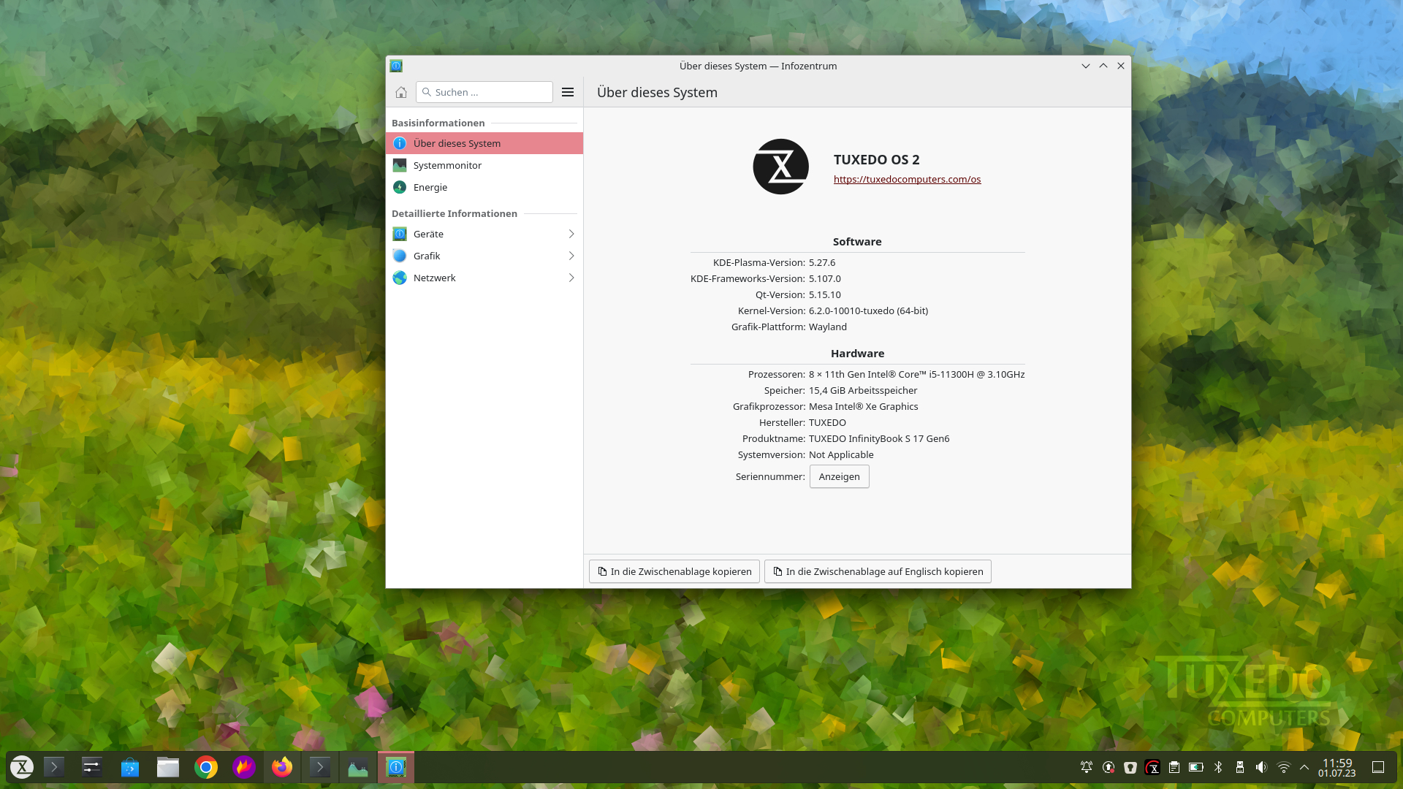This screenshot has height=789, width=1403.
Task: Expand the Grafik category arrow
Action: pyautogui.click(x=571, y=256)
